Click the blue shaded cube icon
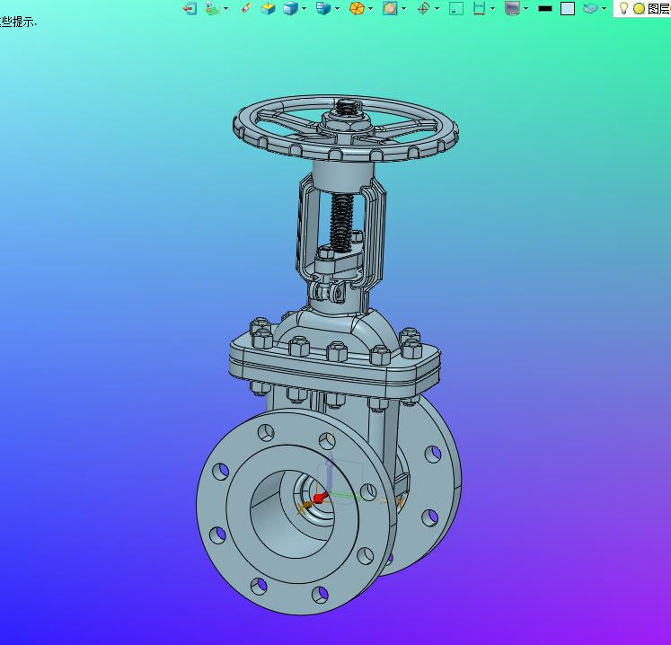The height and width of the screenshot is (645, 671). coord(290,8)
